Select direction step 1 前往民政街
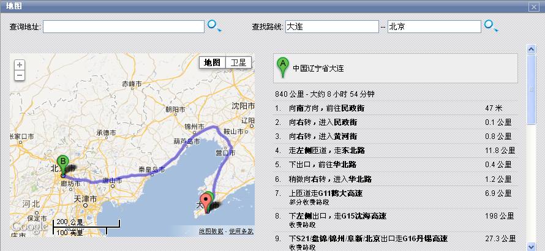Screen dimensions: 545x251 [x=326, y=108]
